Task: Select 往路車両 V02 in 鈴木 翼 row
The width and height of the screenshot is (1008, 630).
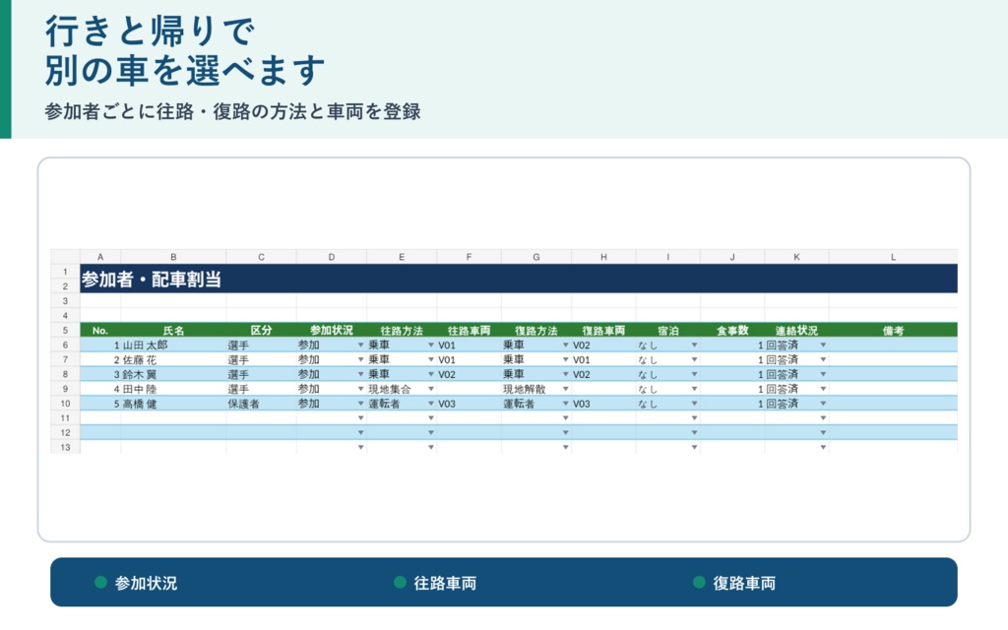Action: tap(469, 374)
